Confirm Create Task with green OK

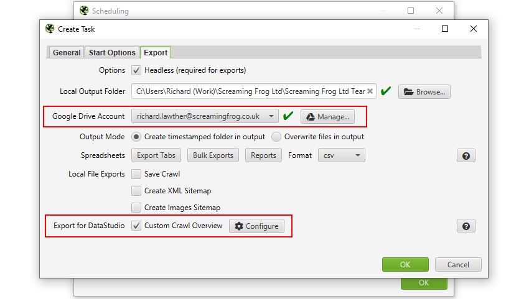click(x=405, y=265)
